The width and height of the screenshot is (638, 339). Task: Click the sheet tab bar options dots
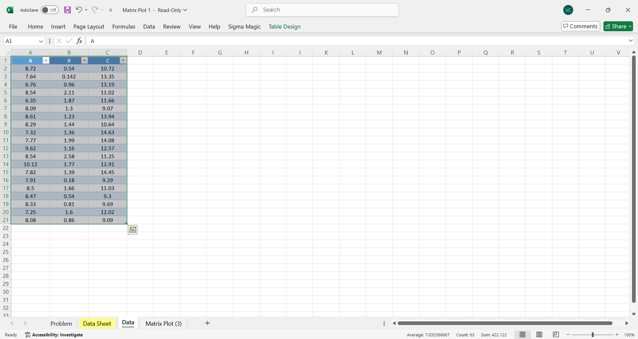pos(384,323)
